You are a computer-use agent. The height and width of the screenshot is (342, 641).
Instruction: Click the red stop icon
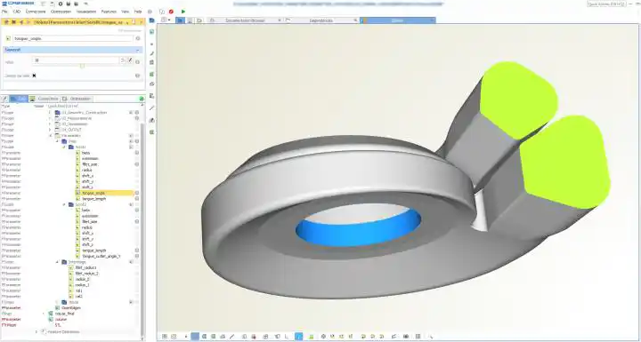point(171,12)
